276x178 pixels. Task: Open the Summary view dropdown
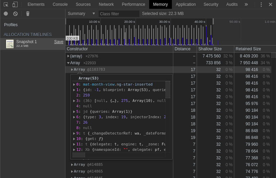pyautogui.click(x=81, y=14)
